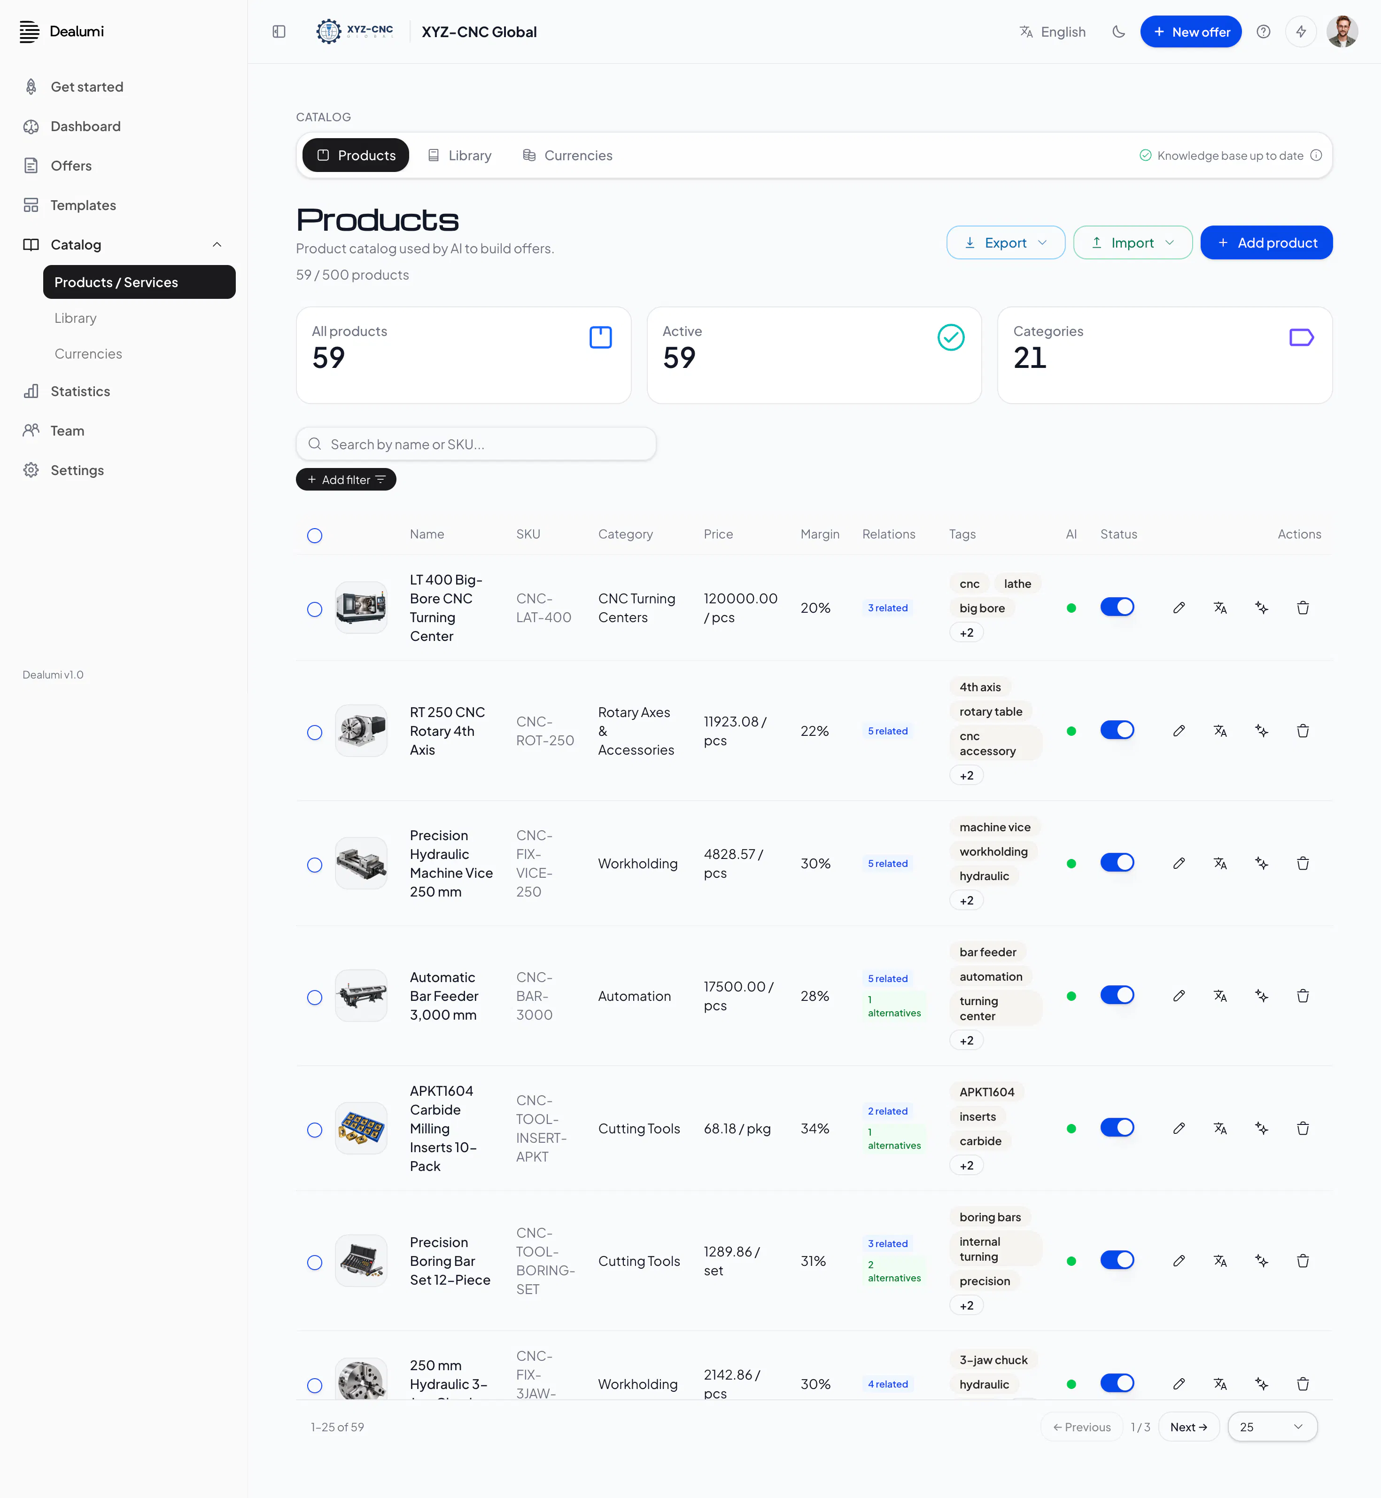Click the Add product button

(1266, 243)
